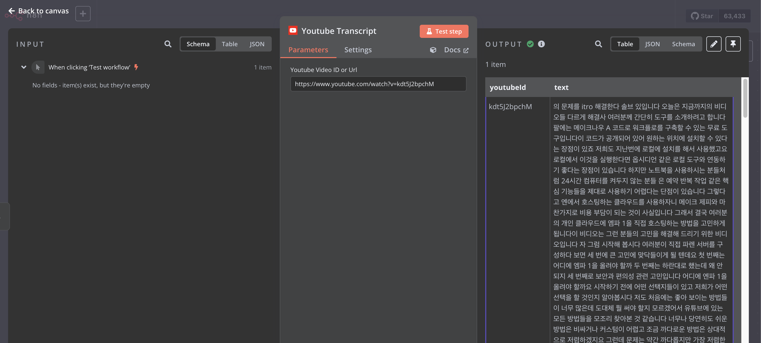Image resolution: width=761 pixels, height=343 pixels.
Task: Open the Docs external link
Action: tap(456, 50)
